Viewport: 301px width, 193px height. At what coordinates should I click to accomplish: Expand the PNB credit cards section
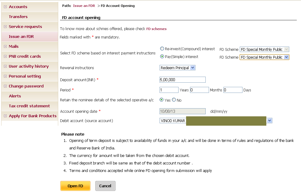[x=5, y=56]
